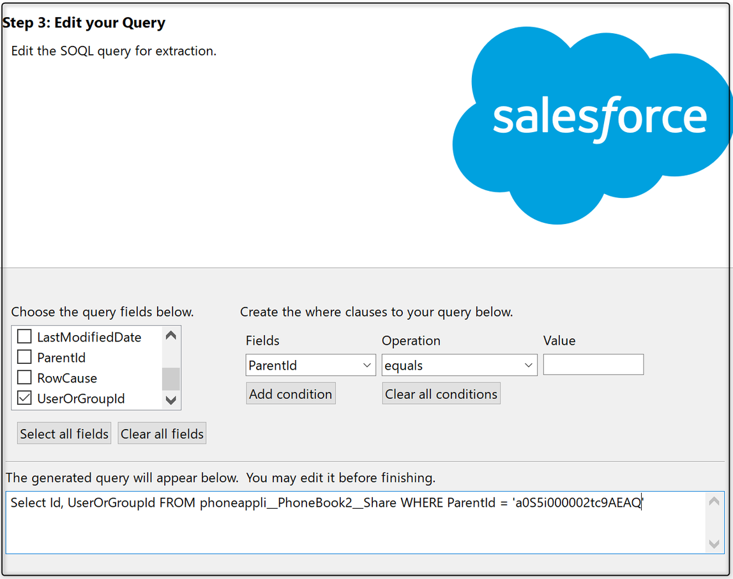
Task: Click inside the generated SOQL query text area
Action: [x=355, y=522]
